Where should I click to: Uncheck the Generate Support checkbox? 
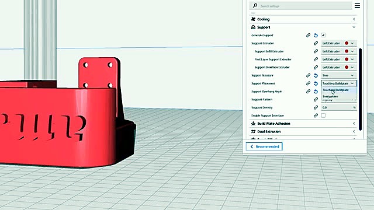pyautogui.click(x=323, y=35)
